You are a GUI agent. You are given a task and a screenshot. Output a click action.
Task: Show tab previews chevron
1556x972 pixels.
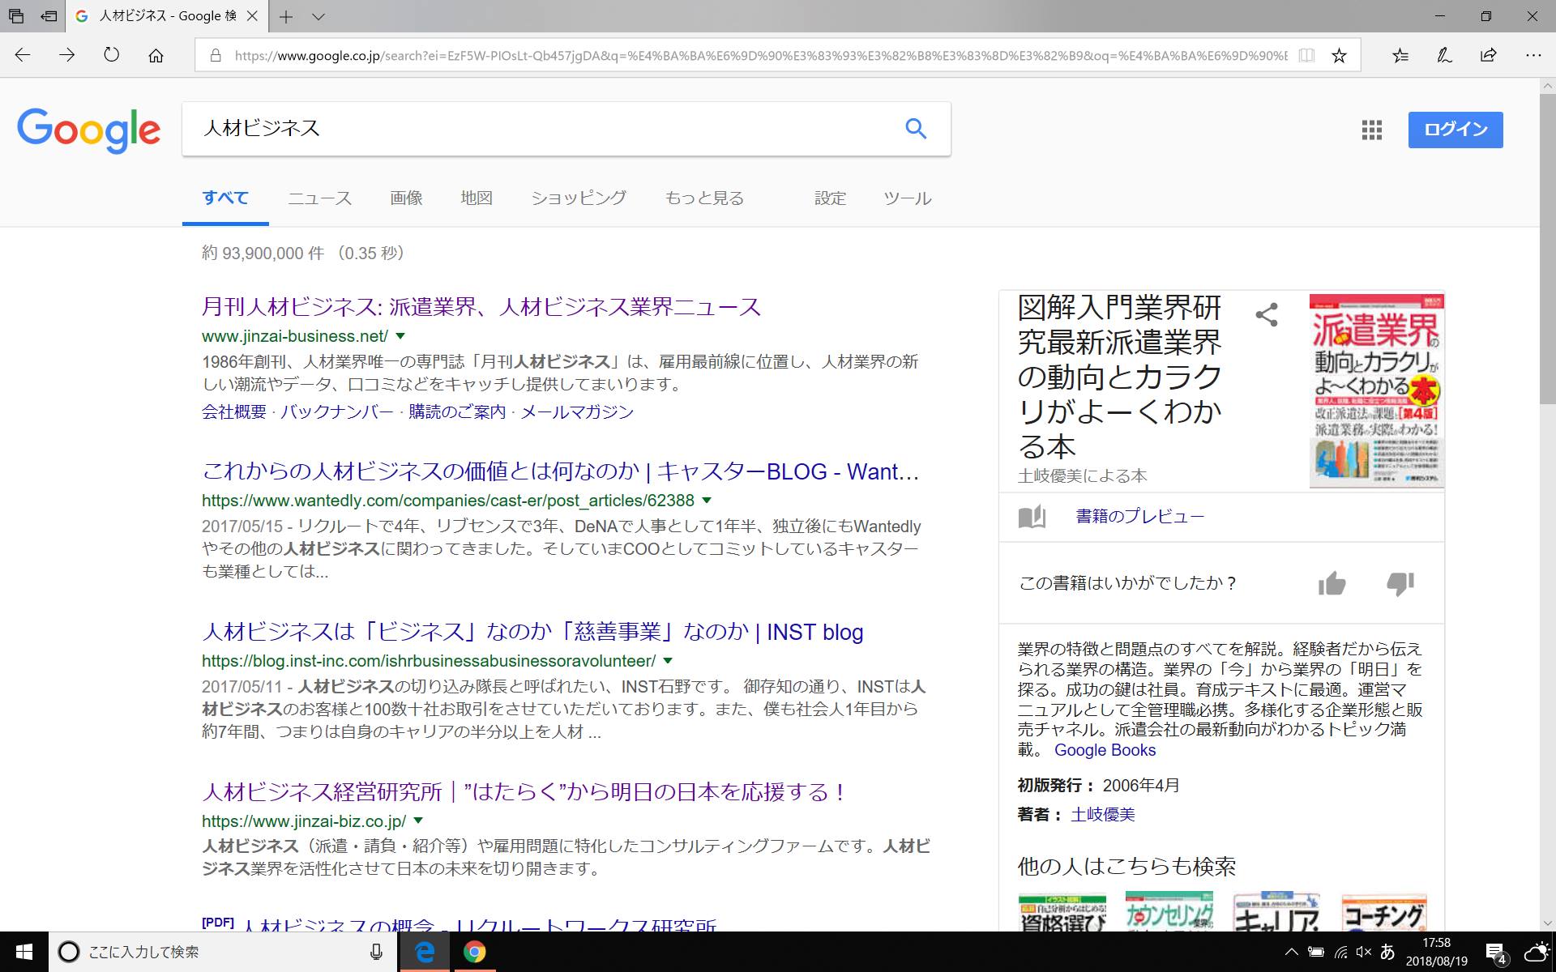[x=318, y=16]
